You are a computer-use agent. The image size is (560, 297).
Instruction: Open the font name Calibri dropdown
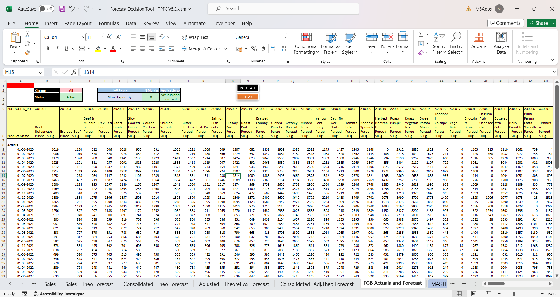coord(83,37)
